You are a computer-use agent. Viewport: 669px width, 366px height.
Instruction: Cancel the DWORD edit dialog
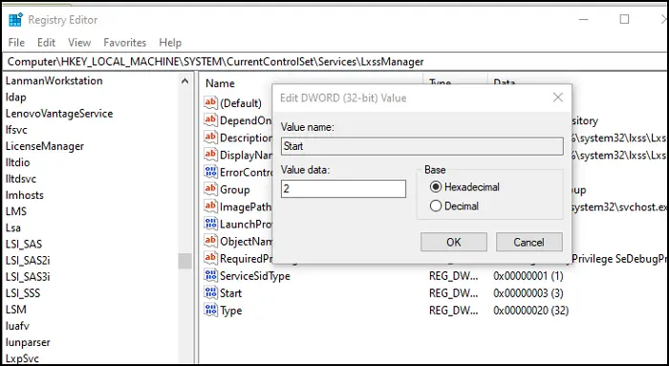529,242
